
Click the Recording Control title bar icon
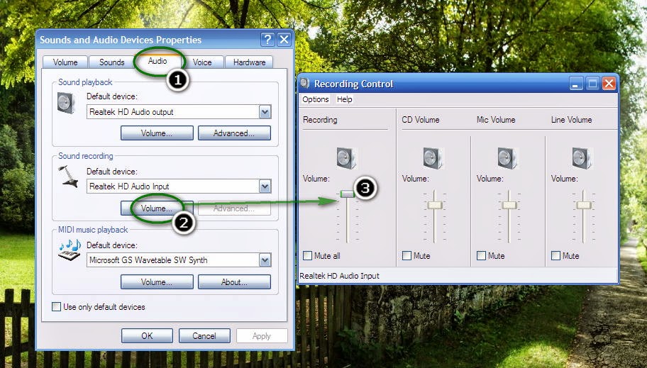click(305, 84)
